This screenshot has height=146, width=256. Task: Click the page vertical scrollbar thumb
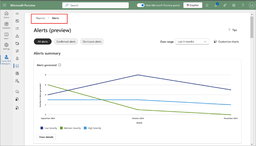tap(252, 27)
